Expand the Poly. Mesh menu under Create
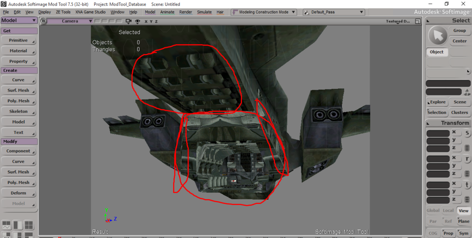Screen dimensions: 472x238 18,101
